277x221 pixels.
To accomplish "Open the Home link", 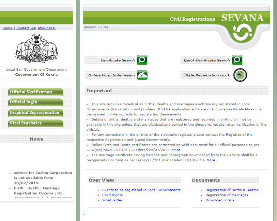I will (7, 28).
